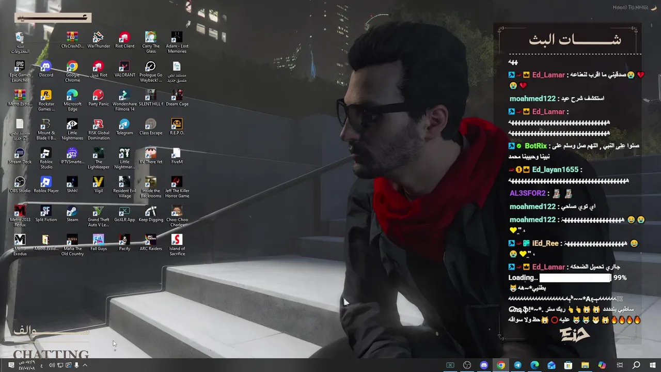The width and height of the screenshot is (661, 372).
Task: Launch the IPTVSmarte... desktop shortcut
Action: coord(72,156)
